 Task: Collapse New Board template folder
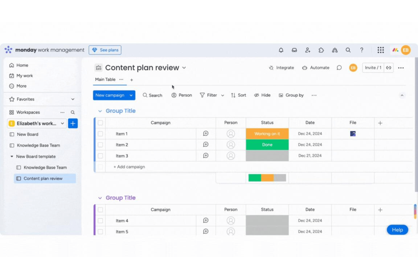click(12, 156)
